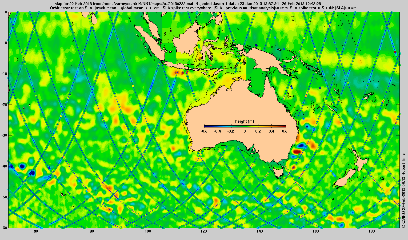
Task: Click longitude axis label 80
Action: click(x=92, y=231)
